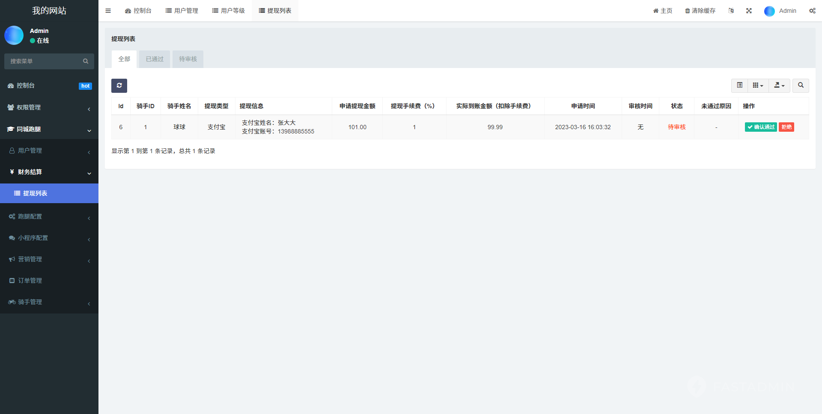Click the search icon in menu search box

tap(86, 61)
